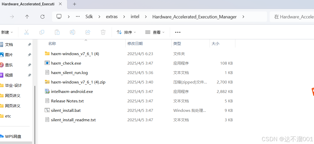
Task: Select the file name intelhaxm-android.exe
Action: click(x=72, y=91)
